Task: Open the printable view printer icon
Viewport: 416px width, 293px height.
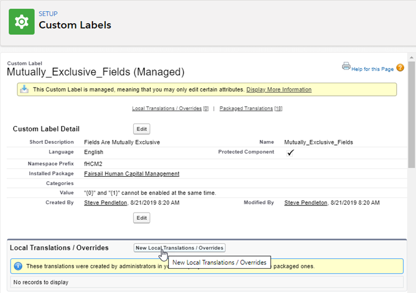Action: pos(346,67)
